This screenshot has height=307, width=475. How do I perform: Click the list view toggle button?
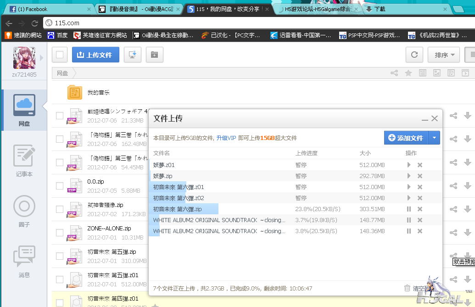pyautogui.click(x=470, y=55)
